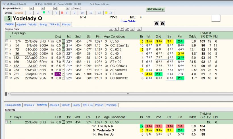Screen dimensions: 233x139
Task: Check the box for row 1 25Nov09
Action: [7, 41]
